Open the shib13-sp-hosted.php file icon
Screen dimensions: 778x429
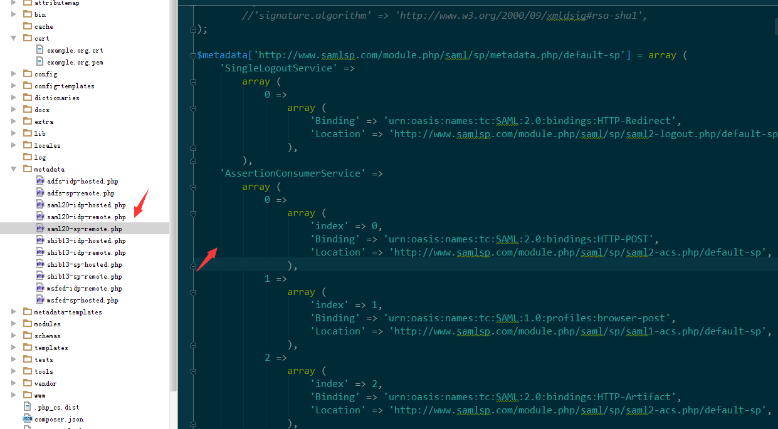41,264
